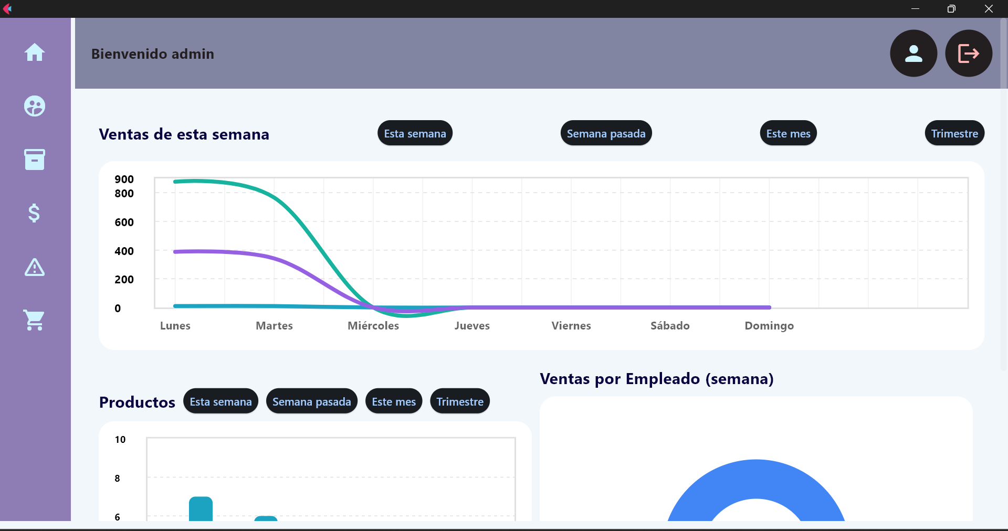Image resolution: width=1008 pixels, height=531 pixels.
Task: Show last week's sales via 'Semana pasada'
Action: (x=606, y=133)
